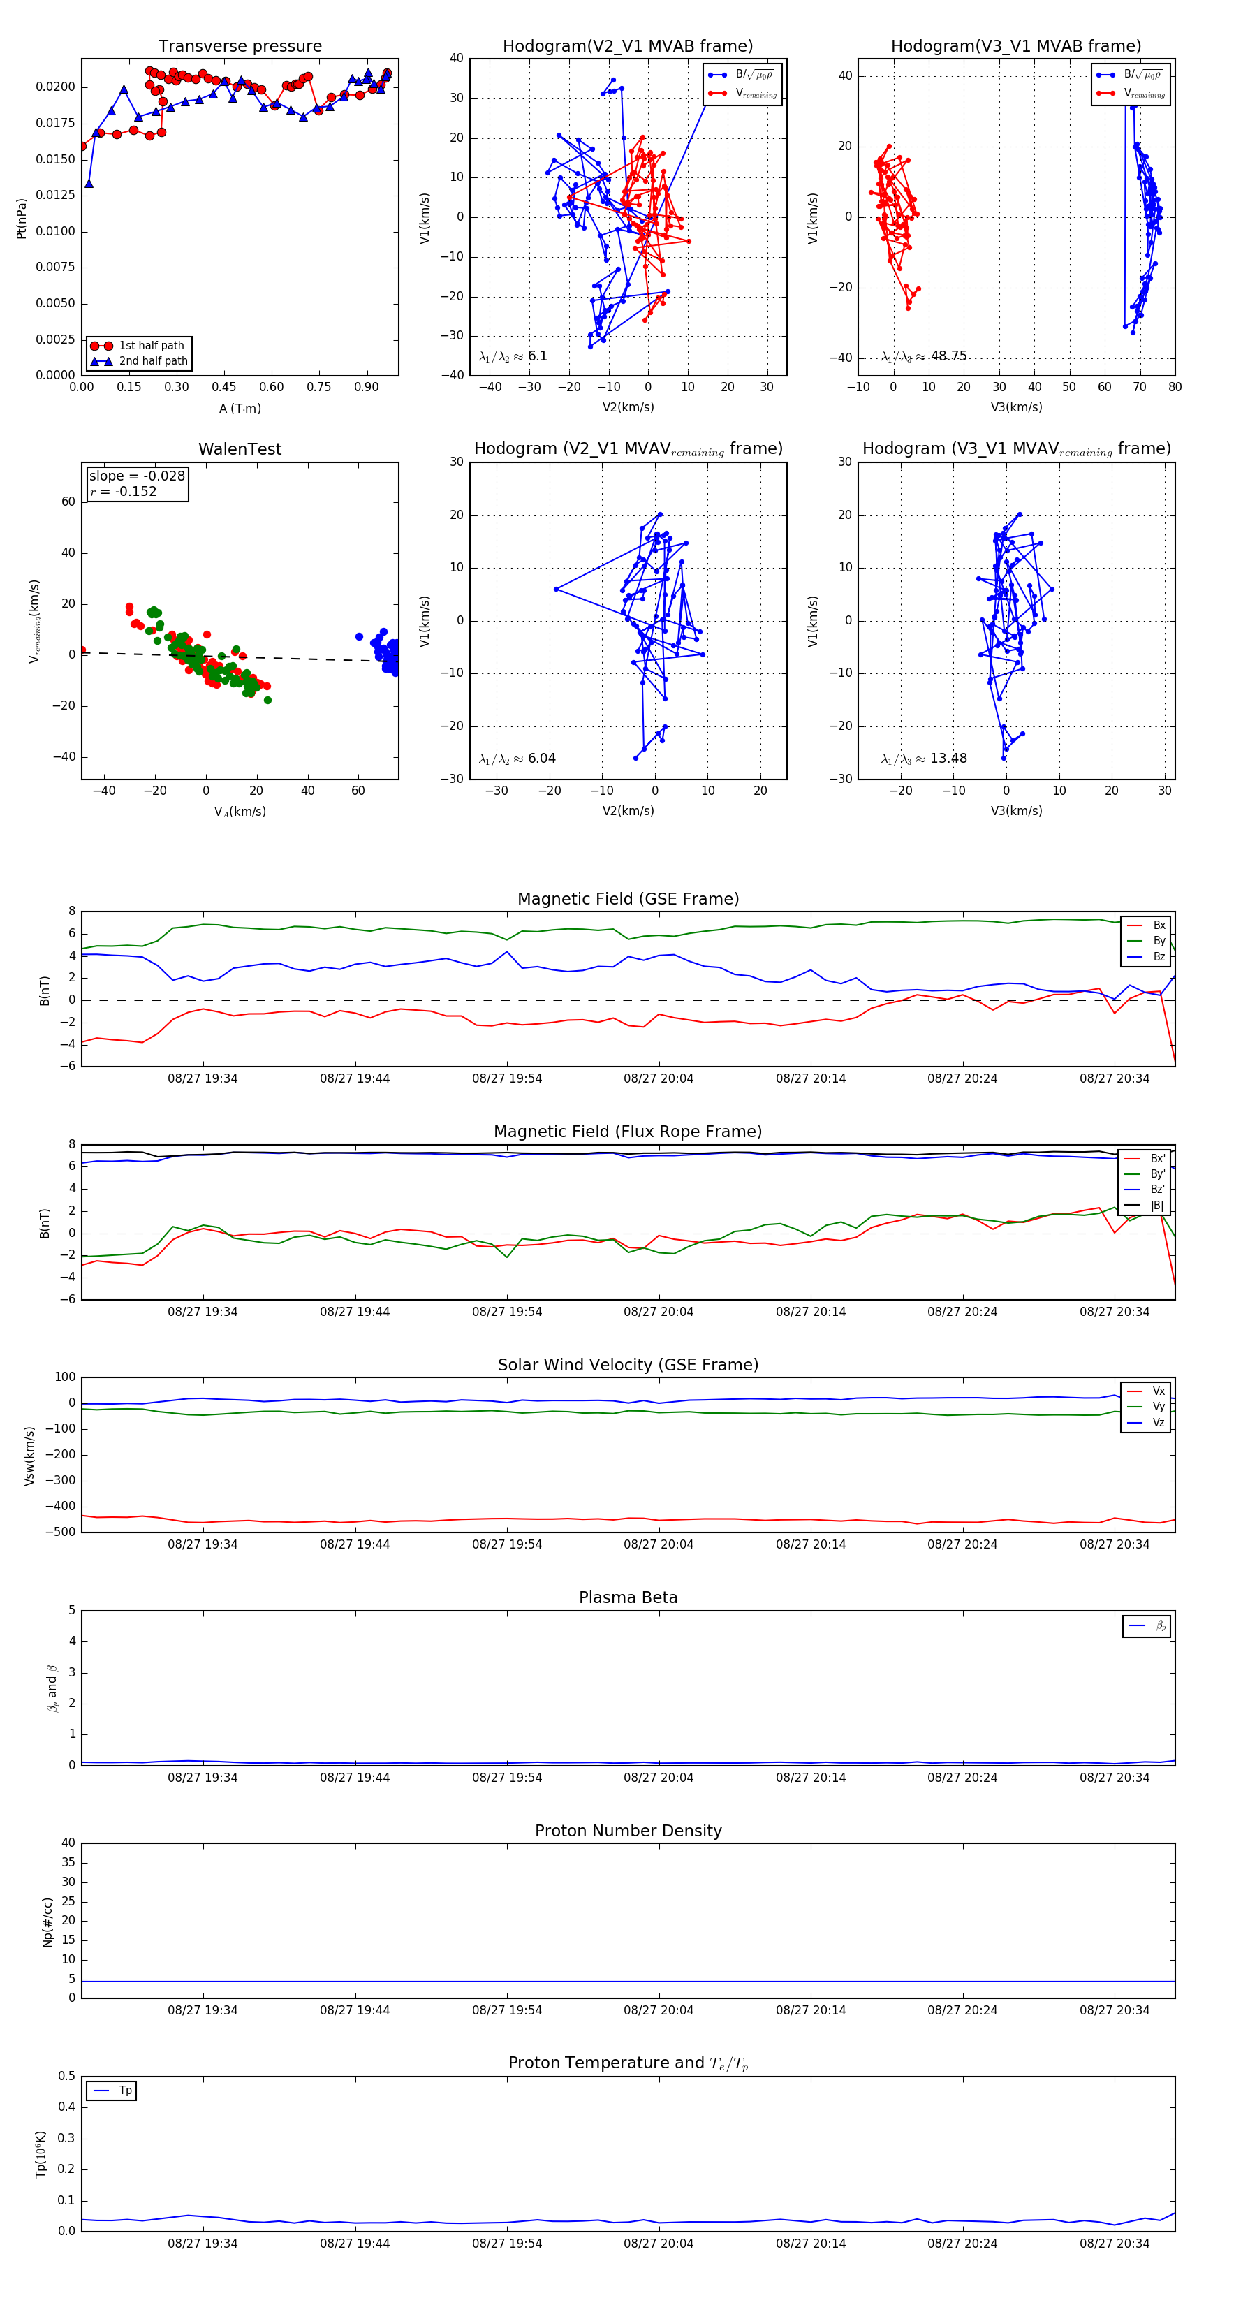Click the 'Pt(nPa)' axis label
Image resolution: width=1257 pixels, height=2305 pixels.
click(x=22, y=219)
